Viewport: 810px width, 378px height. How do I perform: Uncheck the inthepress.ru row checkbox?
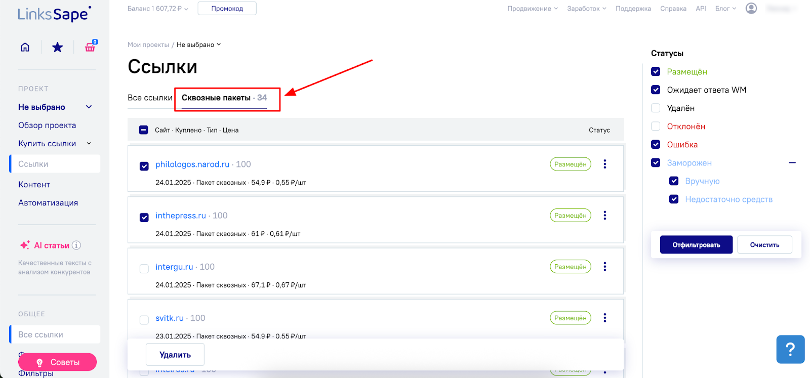tap(144, 217)
